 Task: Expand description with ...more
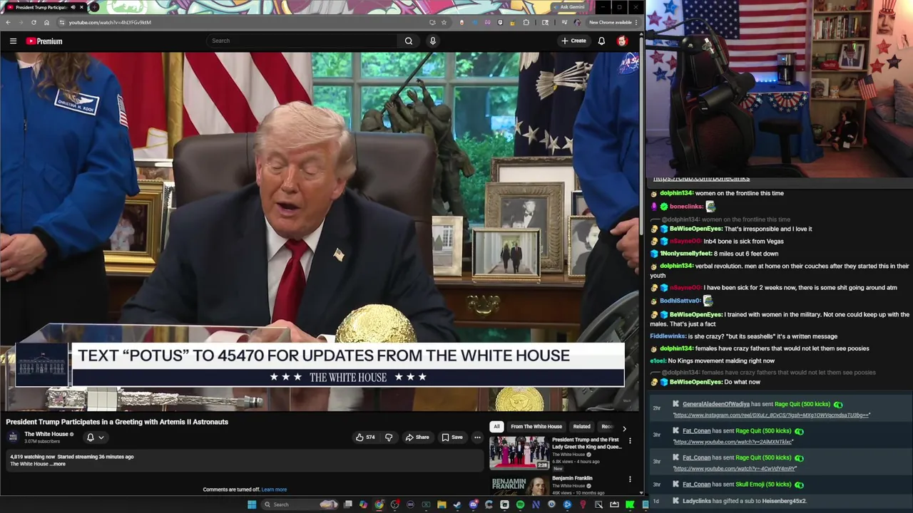(x=58, y=464)
